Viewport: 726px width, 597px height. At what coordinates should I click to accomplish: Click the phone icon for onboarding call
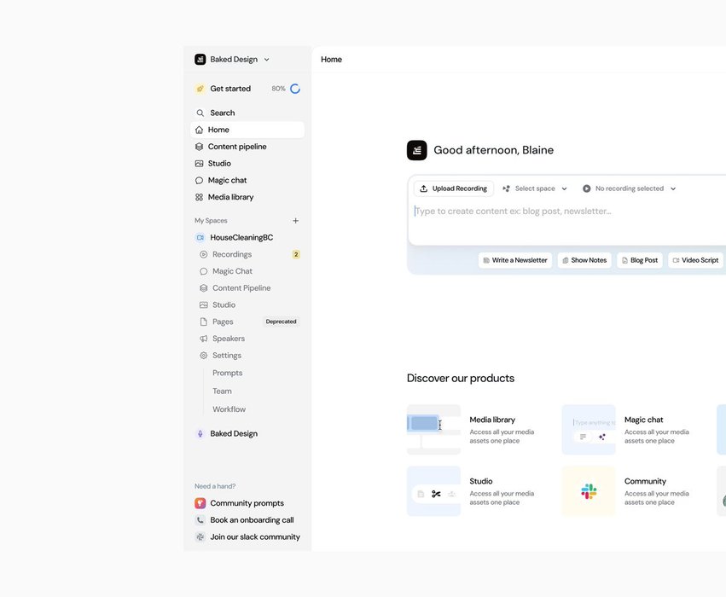pos(200,520)
